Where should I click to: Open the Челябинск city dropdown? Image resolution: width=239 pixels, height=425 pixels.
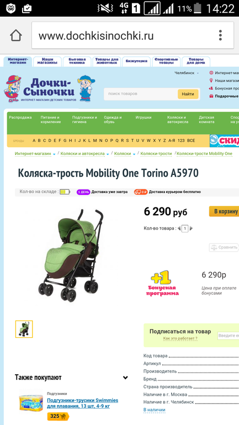187,73
